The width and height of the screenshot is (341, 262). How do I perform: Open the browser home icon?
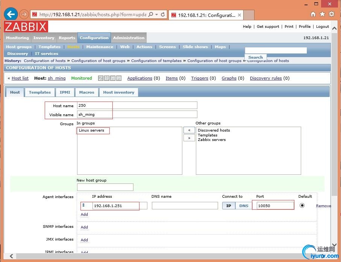[313, 14]
